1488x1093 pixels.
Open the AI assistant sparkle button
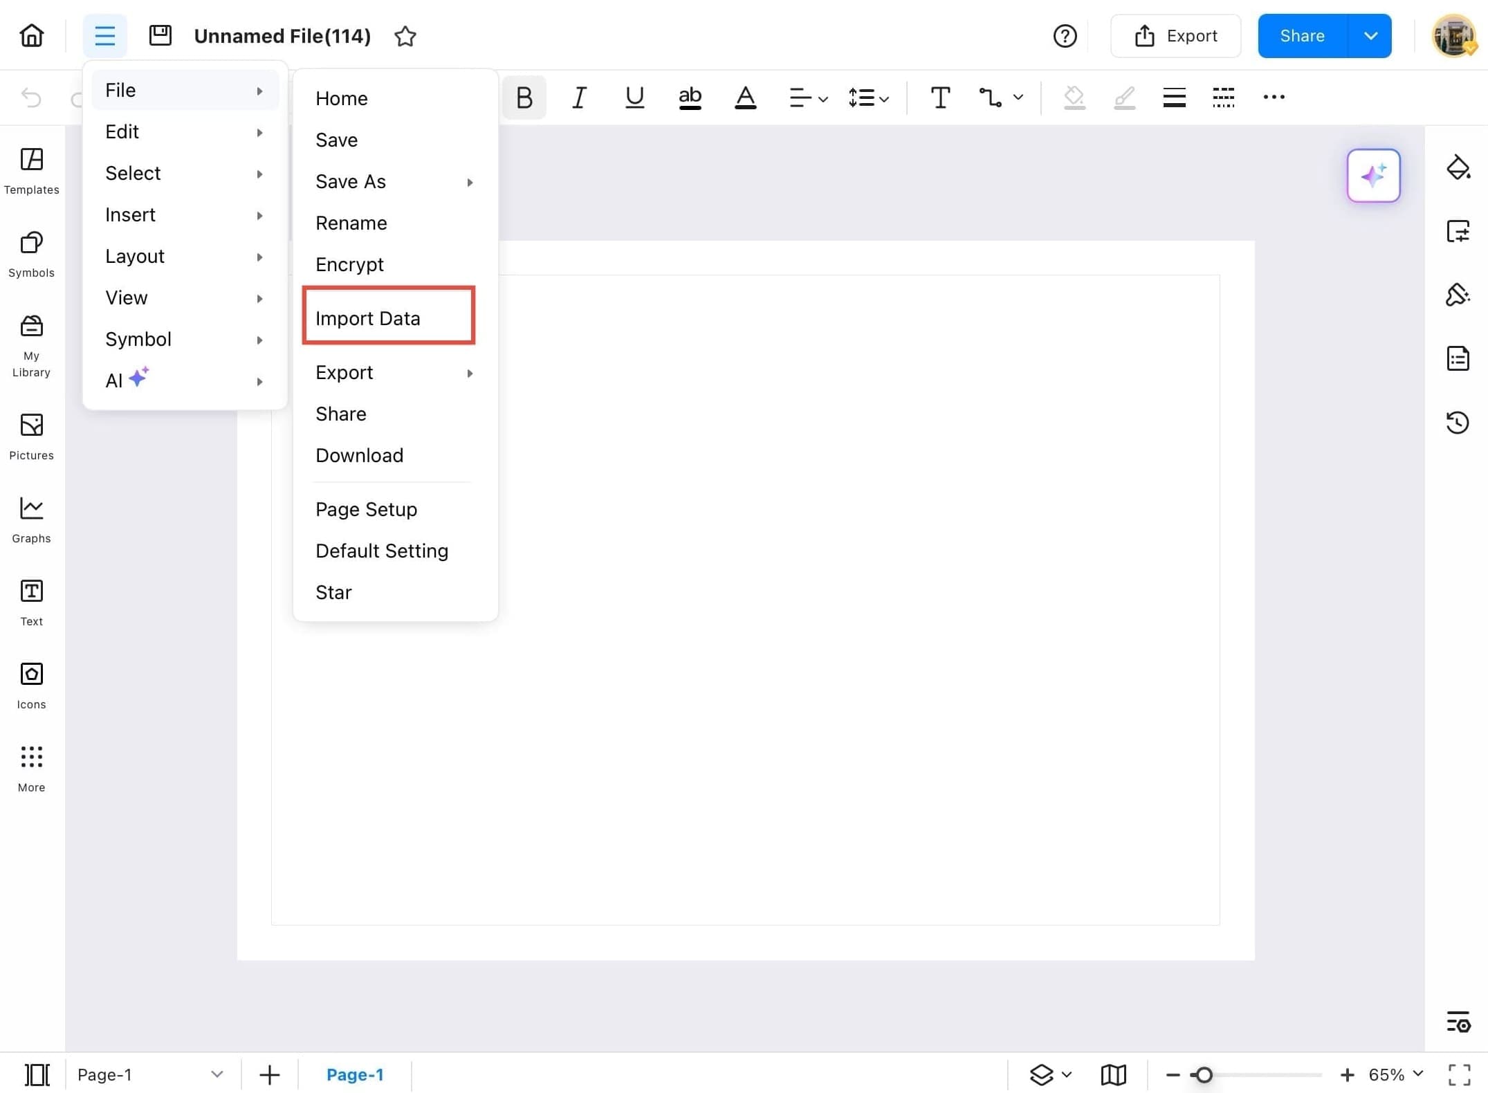(x=1374, y=176)
